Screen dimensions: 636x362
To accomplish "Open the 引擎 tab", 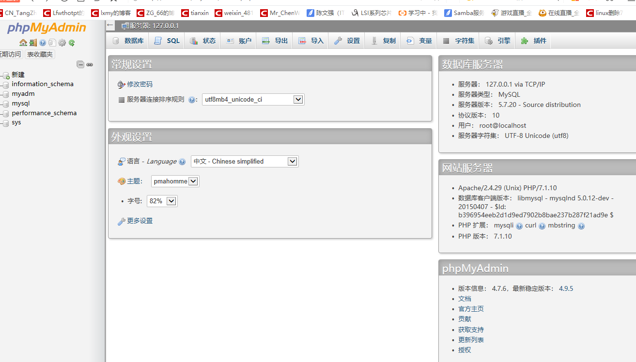I will tap(497, 41).
